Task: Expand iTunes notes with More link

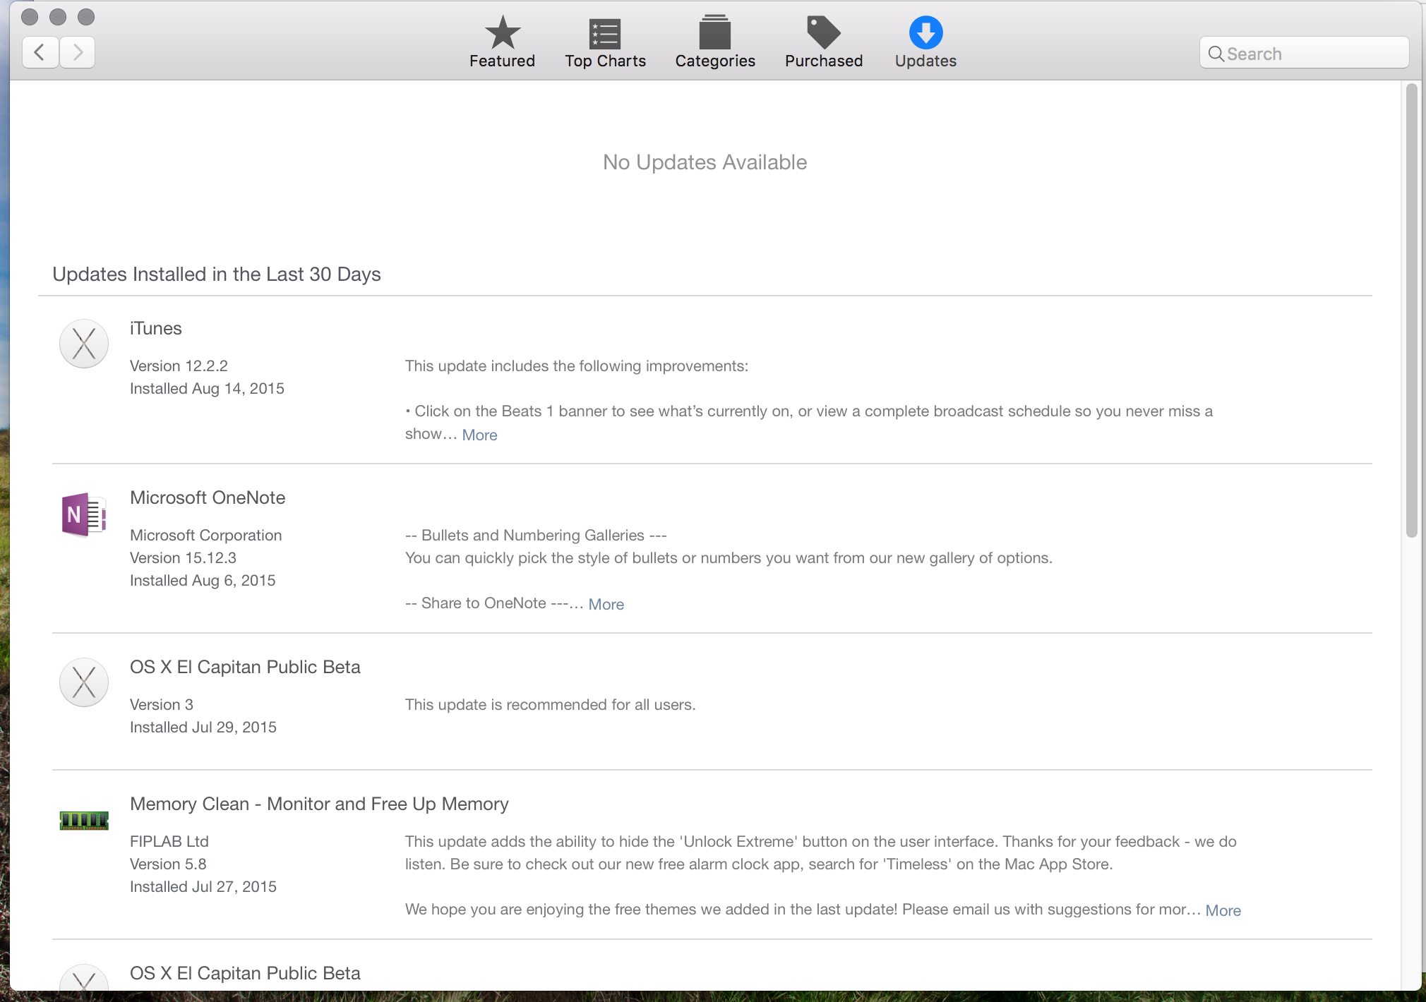Action: (x=479, y=435)
